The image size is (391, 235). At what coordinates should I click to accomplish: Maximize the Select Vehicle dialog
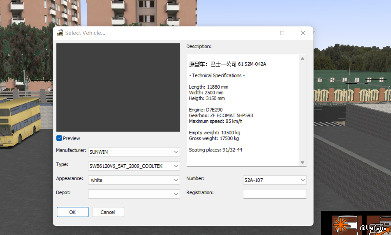coord(282,33)
